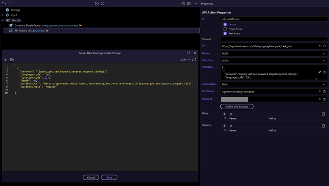Remove selected Query parameter with X
This screenshot has width=329, height=186.
(x=231, y=114)
